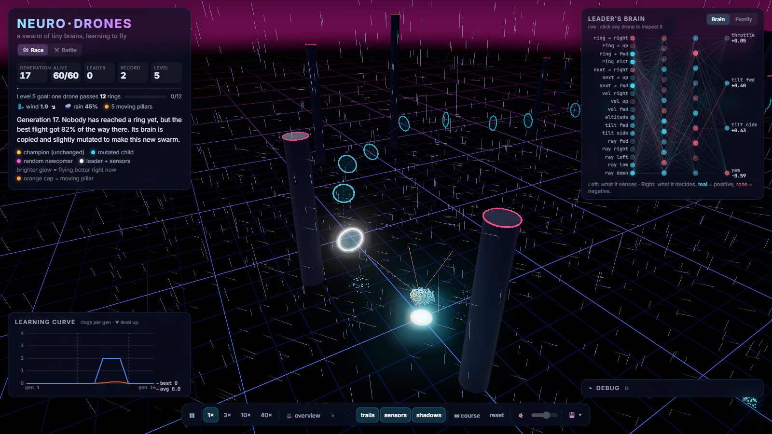Click the RECORD value 2
Viewport: 772px width, 434px height.
coord(123,76)
